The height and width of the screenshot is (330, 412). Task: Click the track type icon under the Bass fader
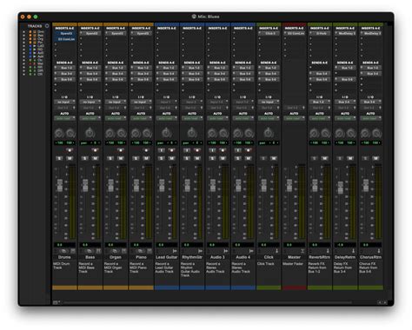tap(98, 251)
